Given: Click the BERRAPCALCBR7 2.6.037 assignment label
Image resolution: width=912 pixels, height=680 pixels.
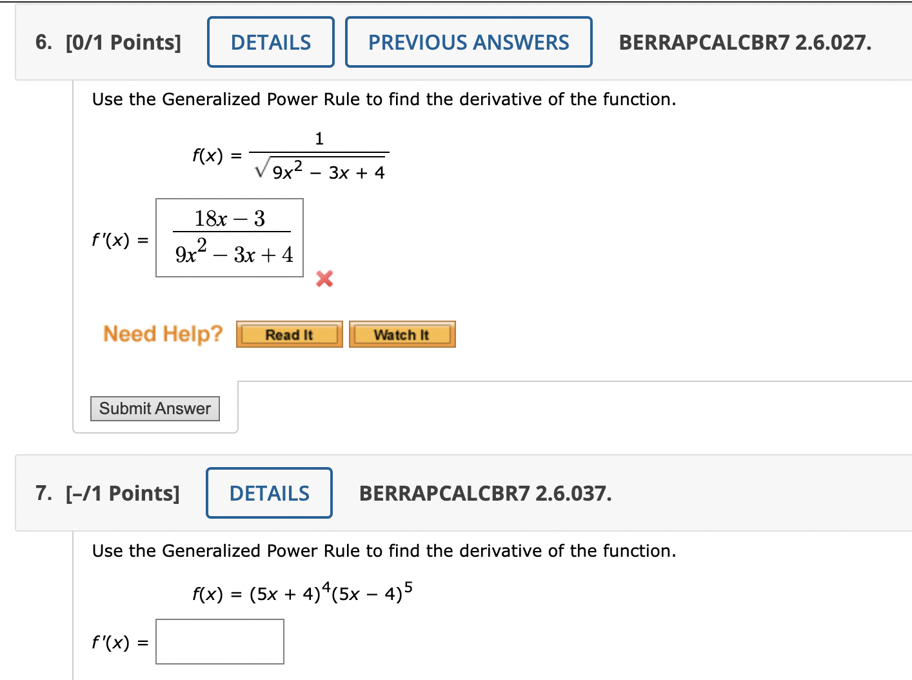Looking at the screenshot, I should 485,493.
